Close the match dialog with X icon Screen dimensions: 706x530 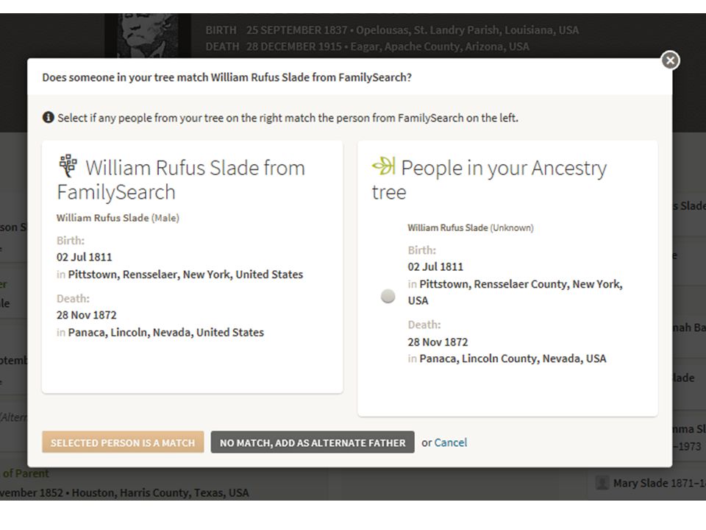tap(670, 60)
